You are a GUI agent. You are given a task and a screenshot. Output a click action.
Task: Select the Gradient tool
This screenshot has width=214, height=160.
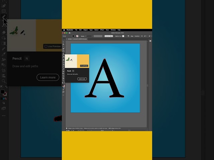coord(63,65)
